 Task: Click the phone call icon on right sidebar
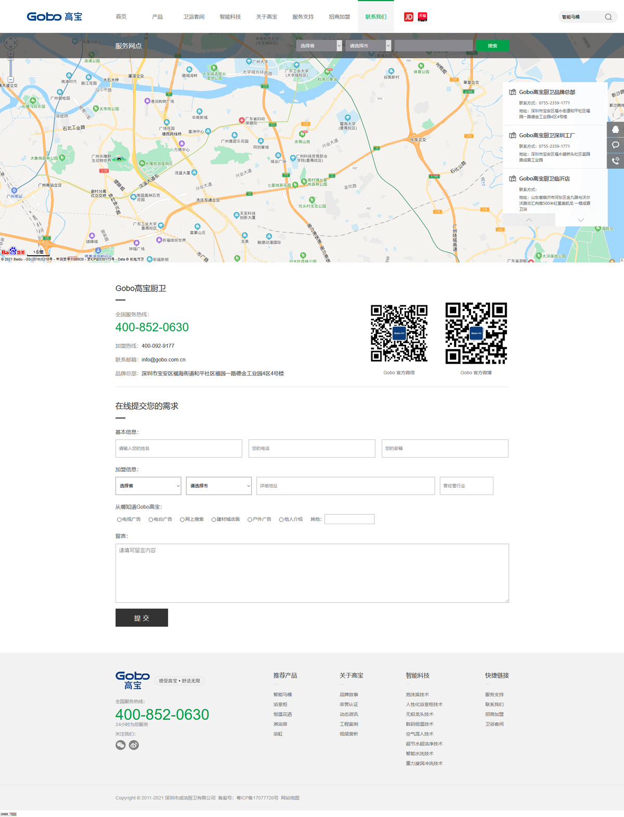coord(615,161)
